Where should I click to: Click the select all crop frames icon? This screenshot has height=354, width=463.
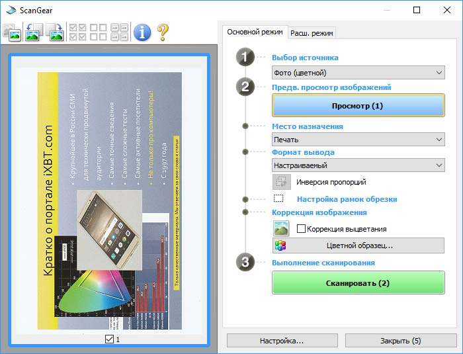point(119,32)
